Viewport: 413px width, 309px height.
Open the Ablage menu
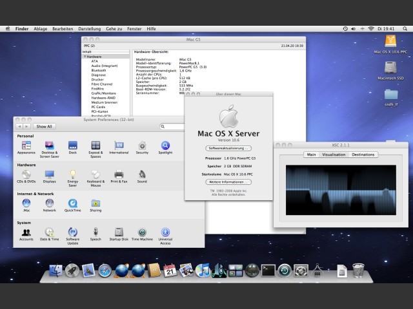pyautogui.click(x=40, y=28)
